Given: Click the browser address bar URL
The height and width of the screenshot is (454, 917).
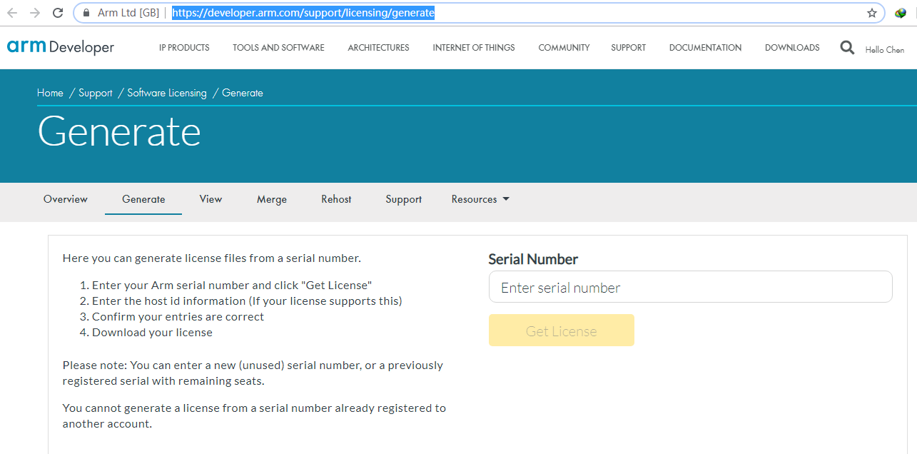Looking at the screenshot, I should click(x=303, y=13).
